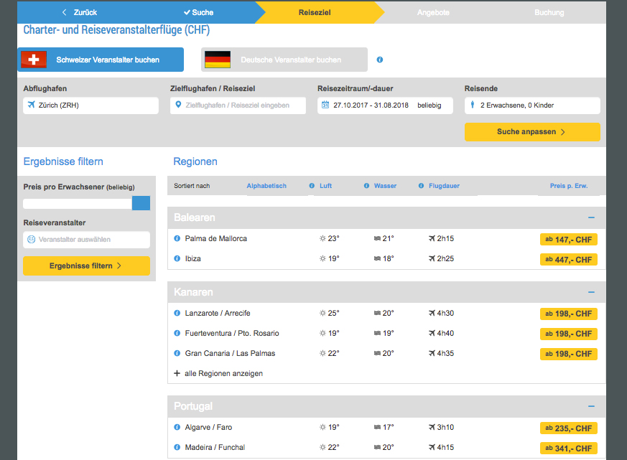Collapse the Balearen region section

[x=591, y=217]
